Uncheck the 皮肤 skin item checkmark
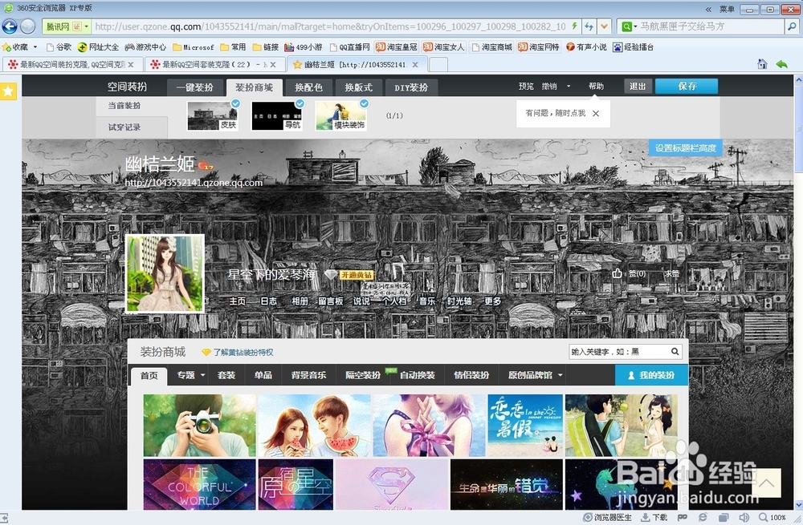803x525 pixels. 235,103
